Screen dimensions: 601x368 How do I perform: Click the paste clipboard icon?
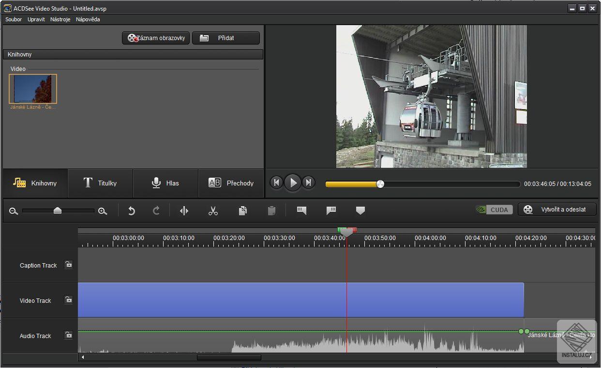click(271, 211)
